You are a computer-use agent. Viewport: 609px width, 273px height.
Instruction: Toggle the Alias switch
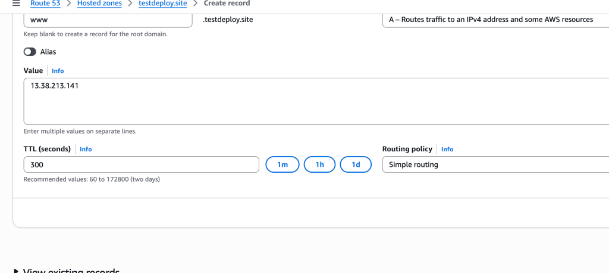(30, 52)
